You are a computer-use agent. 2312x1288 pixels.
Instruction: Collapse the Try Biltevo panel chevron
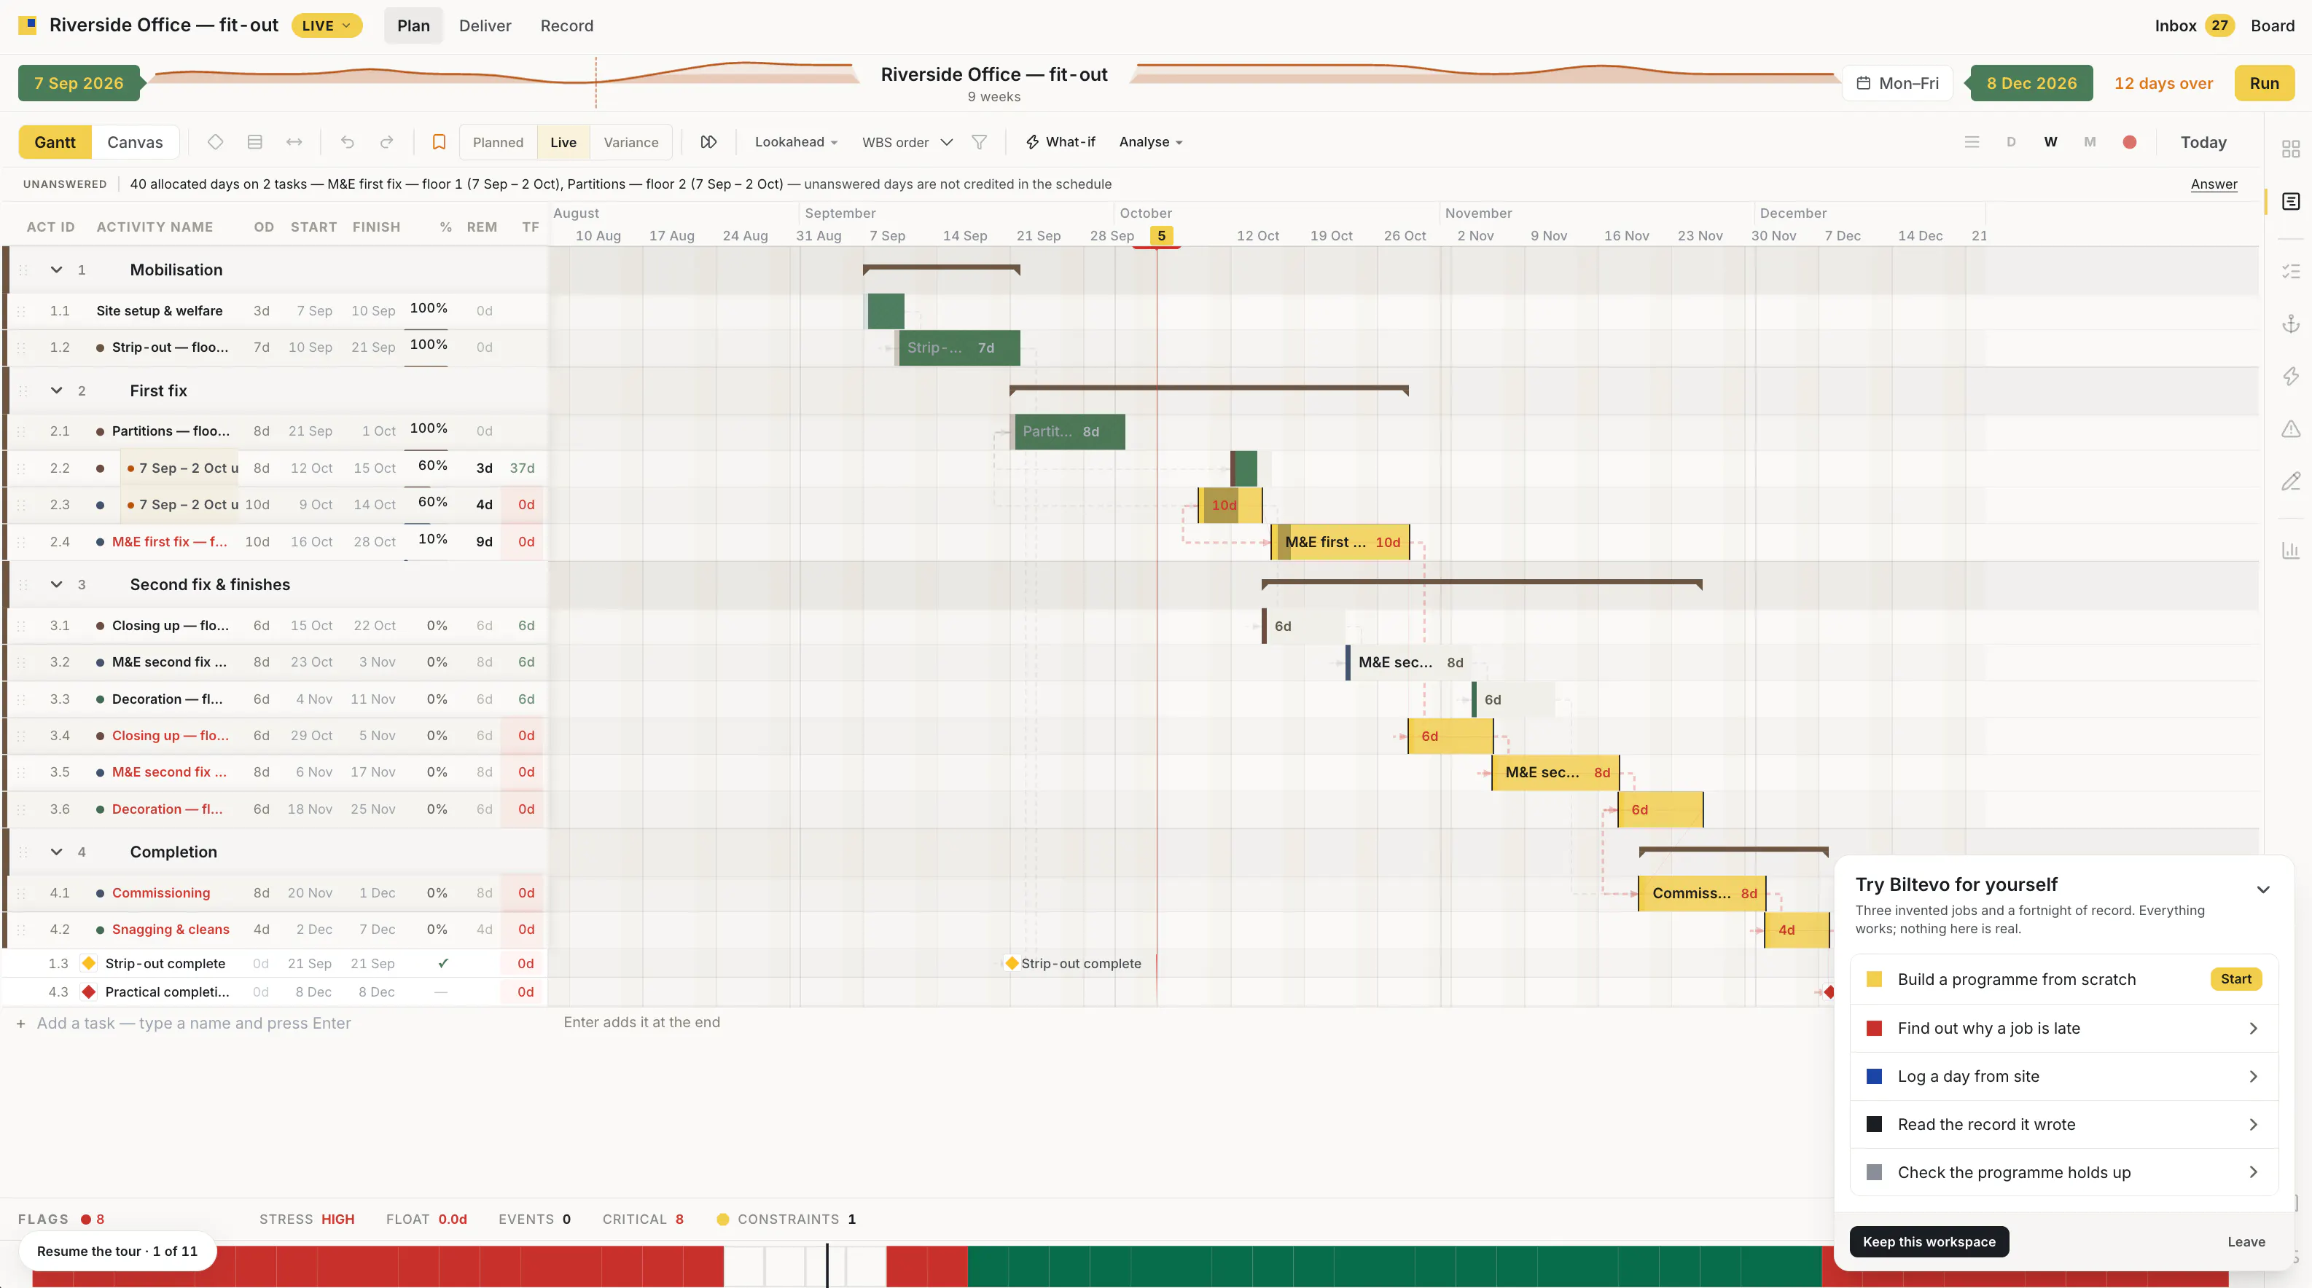(x=2262, y=889)
